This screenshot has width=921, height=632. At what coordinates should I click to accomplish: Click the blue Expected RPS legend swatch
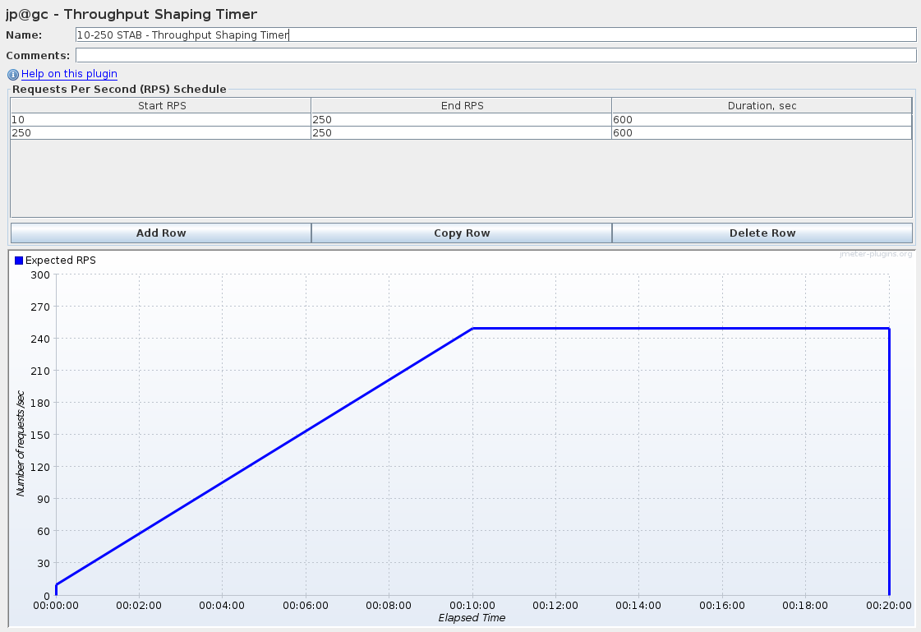coord(19,260)
